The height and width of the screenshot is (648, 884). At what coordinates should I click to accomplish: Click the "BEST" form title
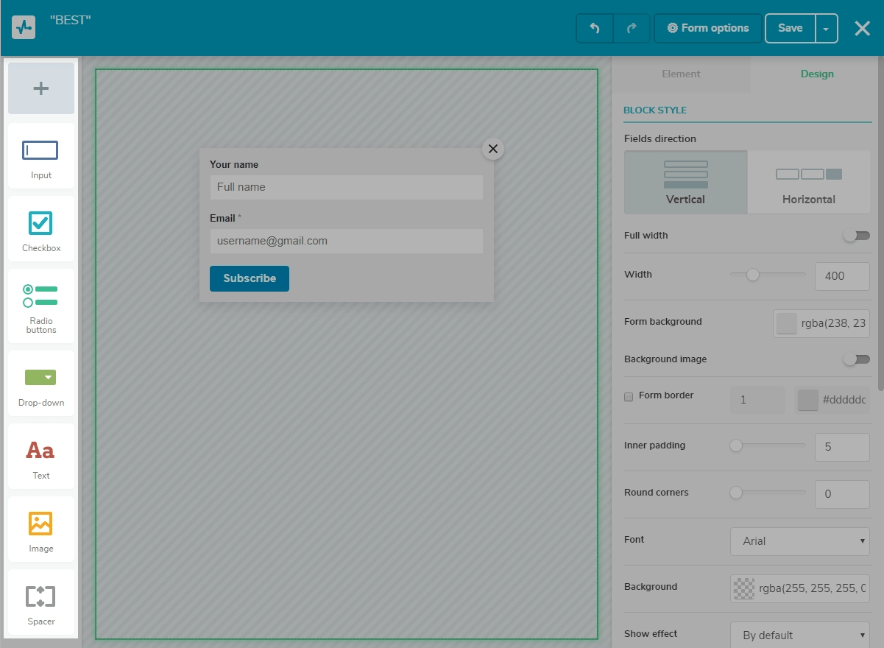coord(71,21)
